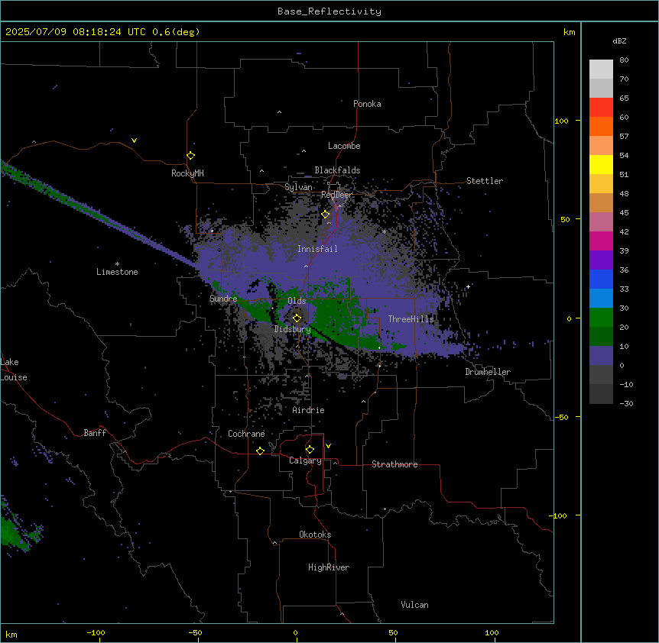Click the yellow diamond marker above RockyMH

click(190, 156)
